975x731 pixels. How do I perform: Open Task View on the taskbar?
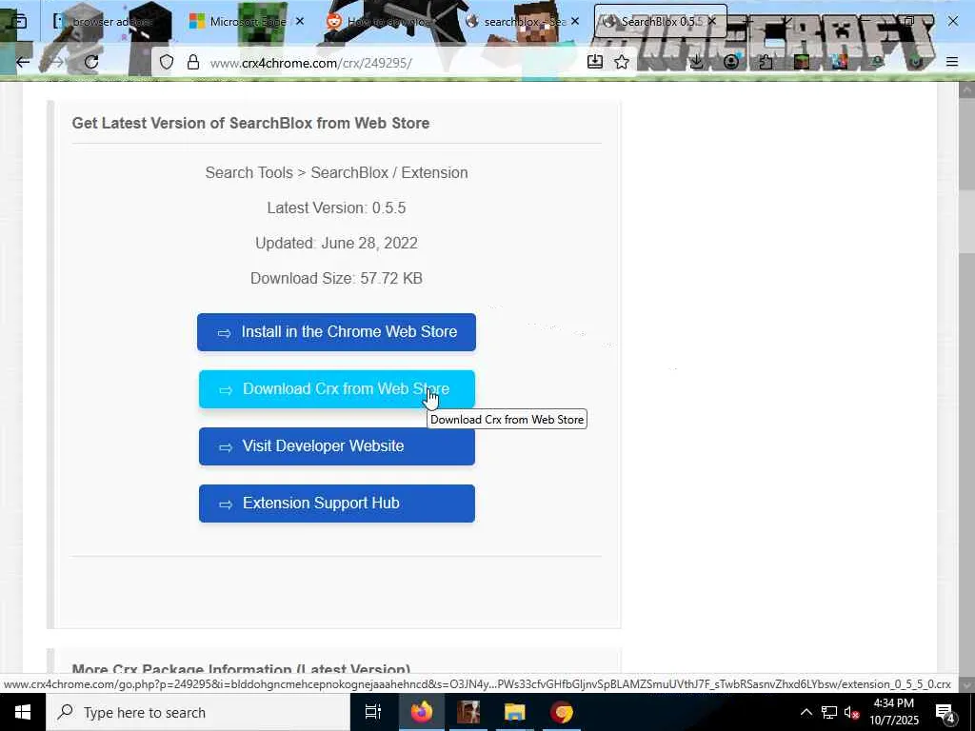(373, 712)
